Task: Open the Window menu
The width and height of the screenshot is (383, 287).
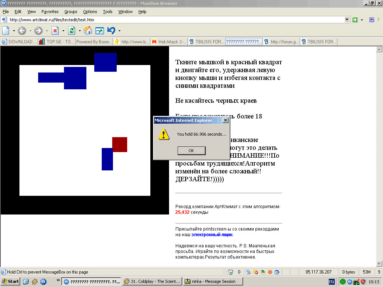Action: [x=125, y=12]
